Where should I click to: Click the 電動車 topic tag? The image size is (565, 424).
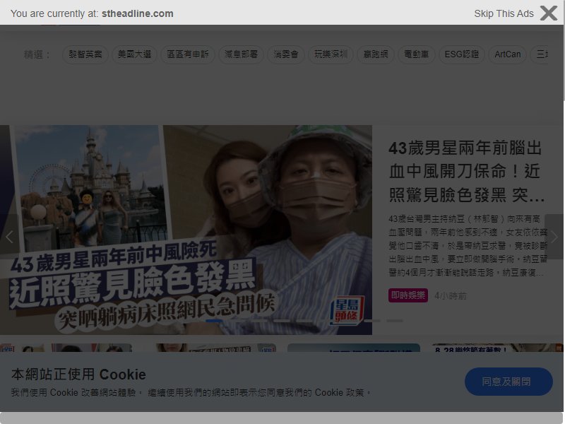click(x=417, y=54)
